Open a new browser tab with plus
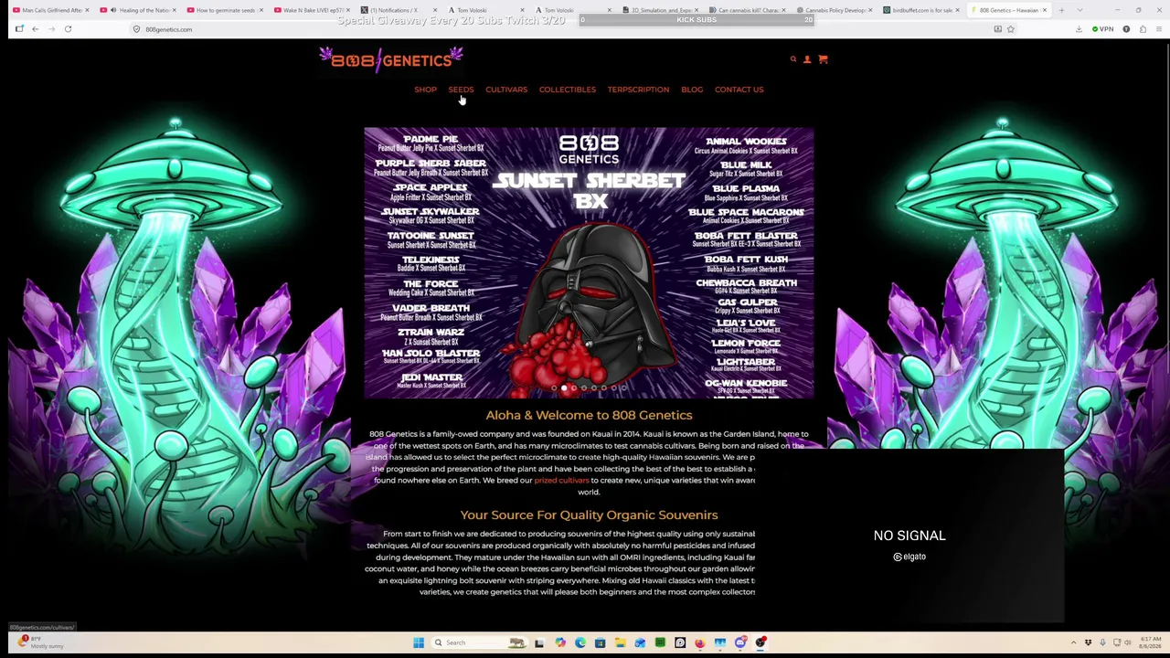This screenshot has height=658, width=1170. coord(1061,10)
